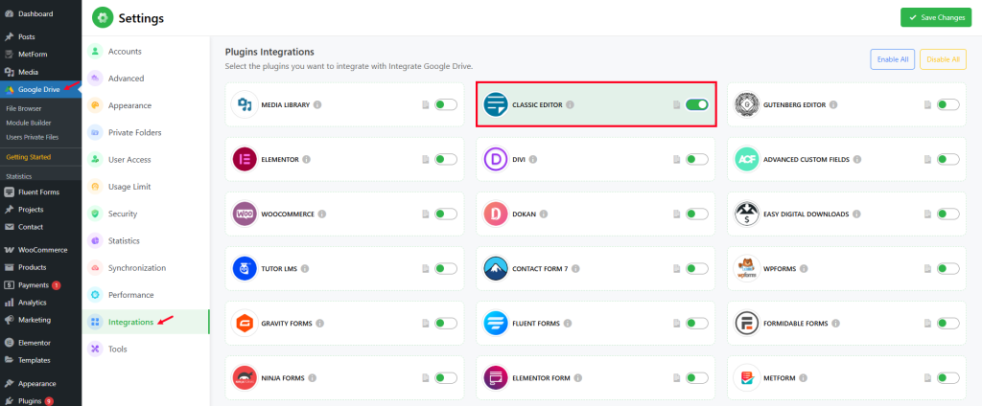Toggle the Gutenberg Editor integration switch
This screenshot has height=406, width=982.
[x=948, y=105]
